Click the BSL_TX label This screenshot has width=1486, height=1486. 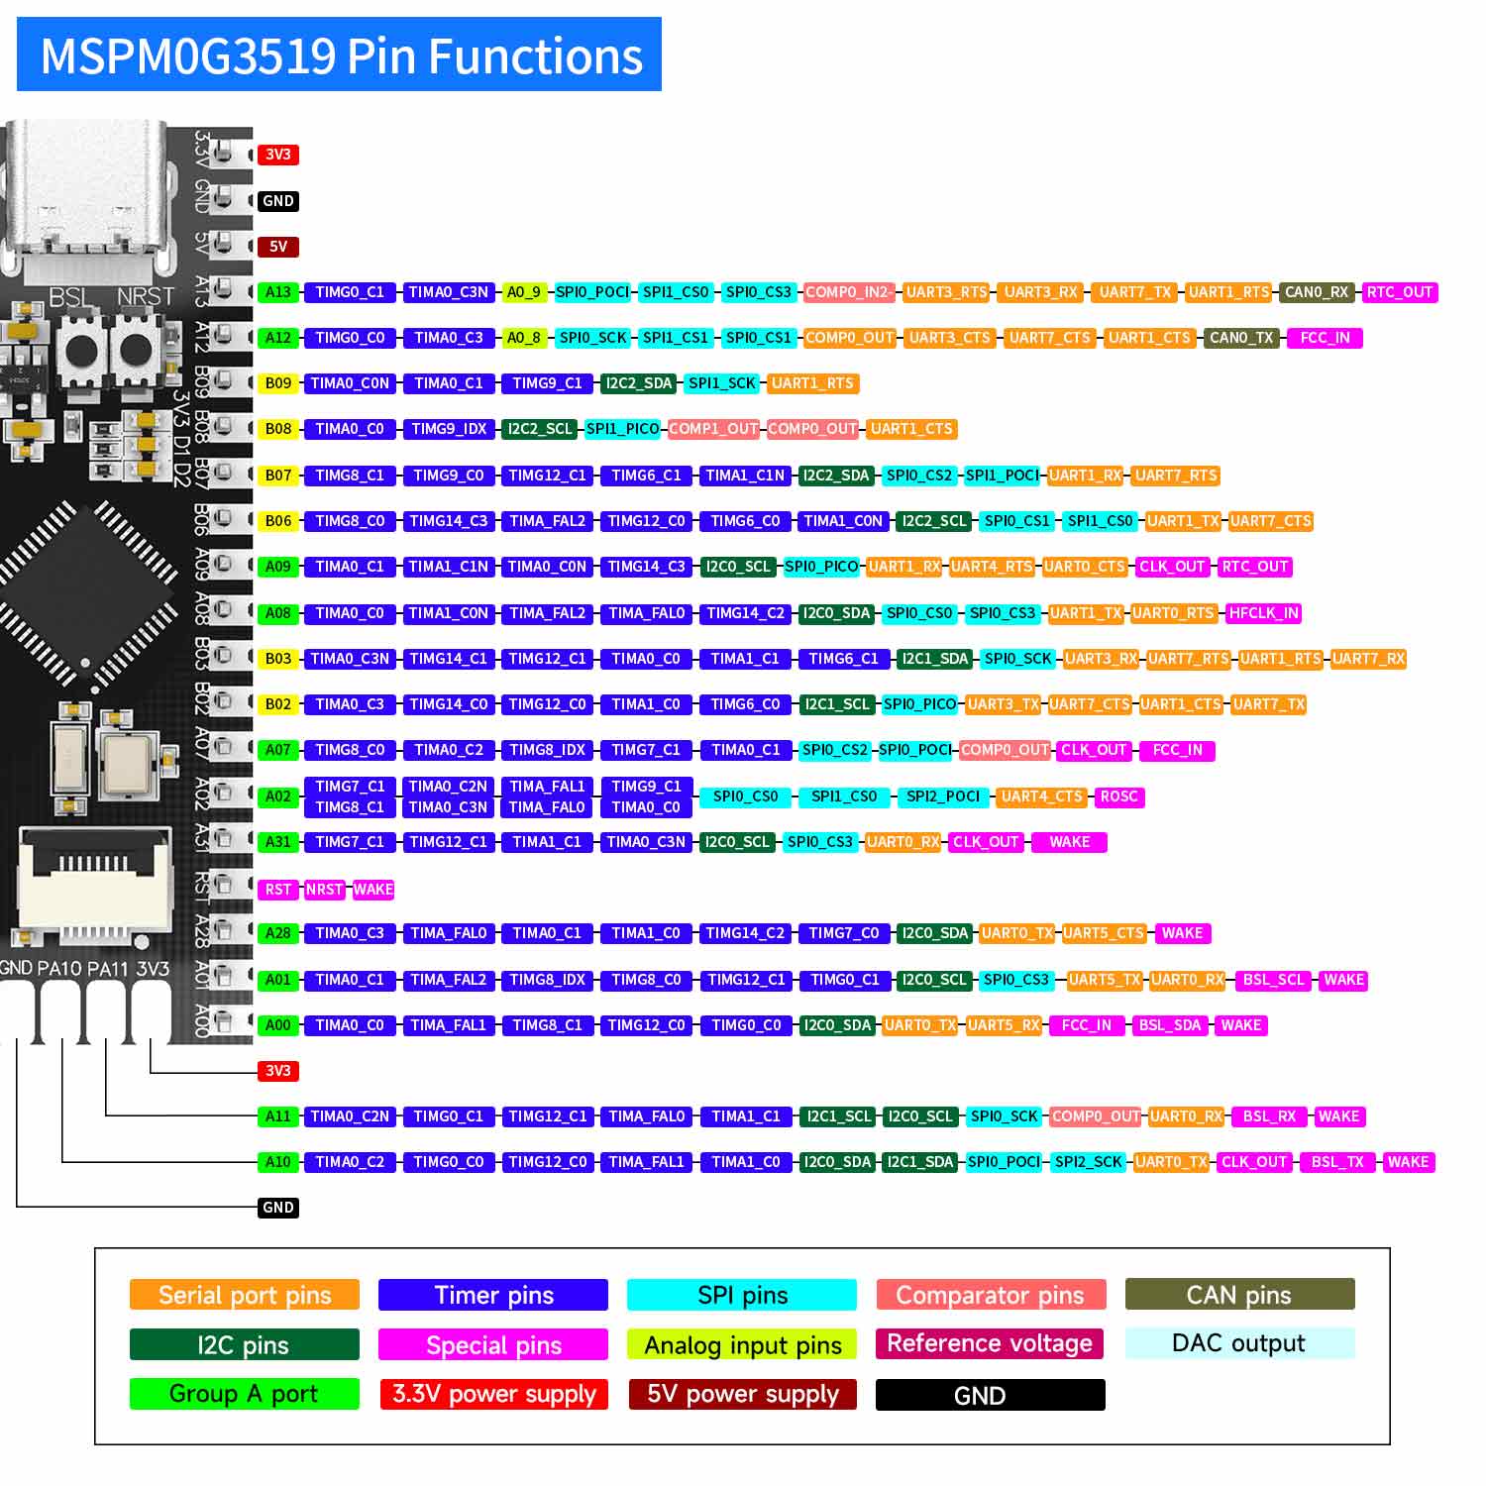click(1337, 1162)
